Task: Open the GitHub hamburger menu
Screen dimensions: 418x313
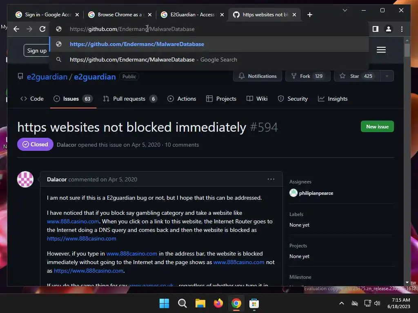Action: point(381,50)
